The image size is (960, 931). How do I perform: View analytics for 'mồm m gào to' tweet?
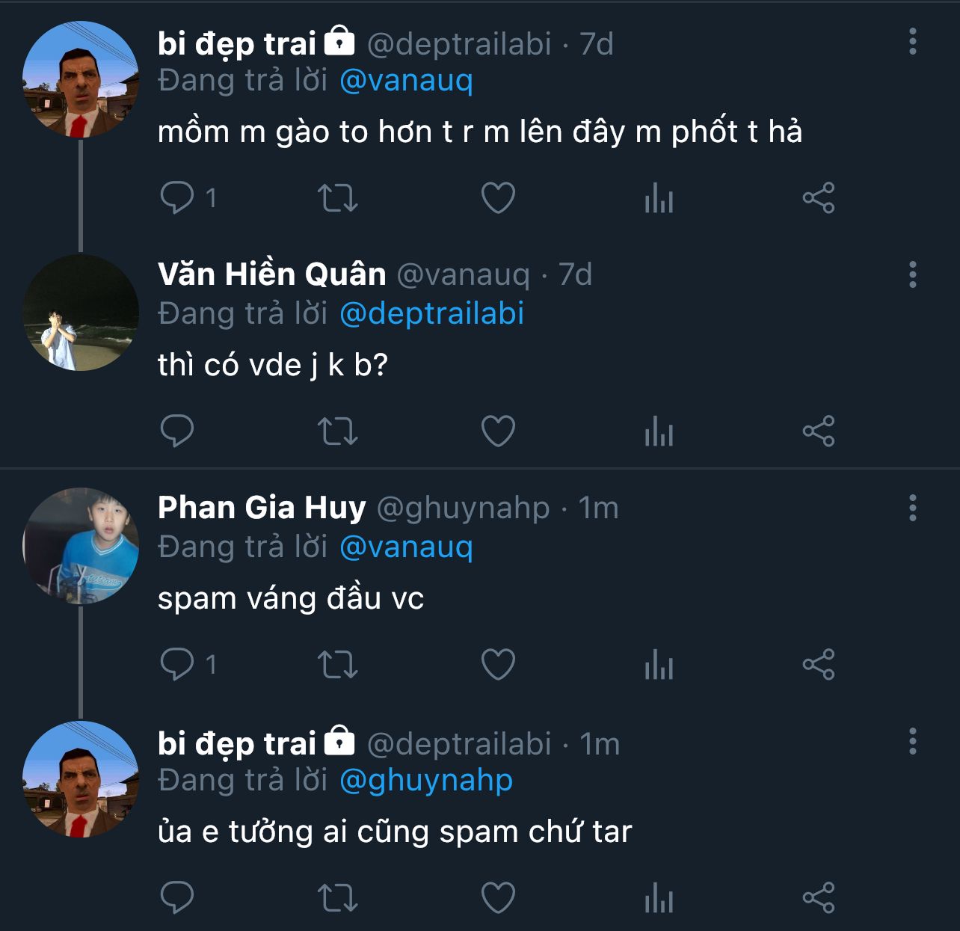[x=659, y=198]
